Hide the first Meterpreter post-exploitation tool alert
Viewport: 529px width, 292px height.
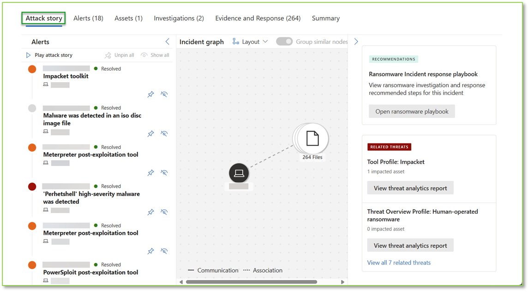tap(164, 173)
